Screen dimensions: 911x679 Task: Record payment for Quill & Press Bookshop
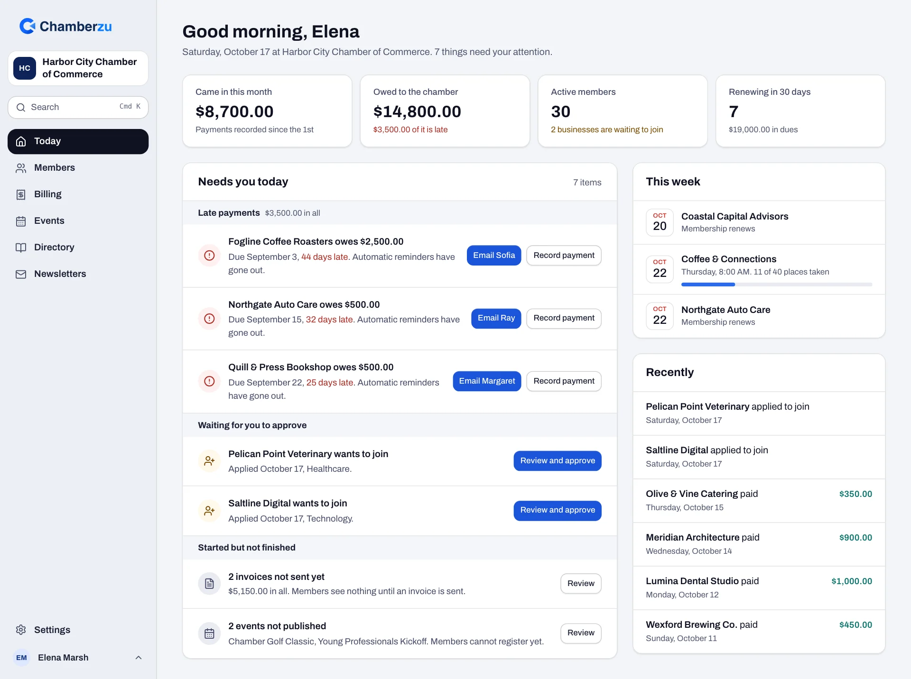pos(564,381)
